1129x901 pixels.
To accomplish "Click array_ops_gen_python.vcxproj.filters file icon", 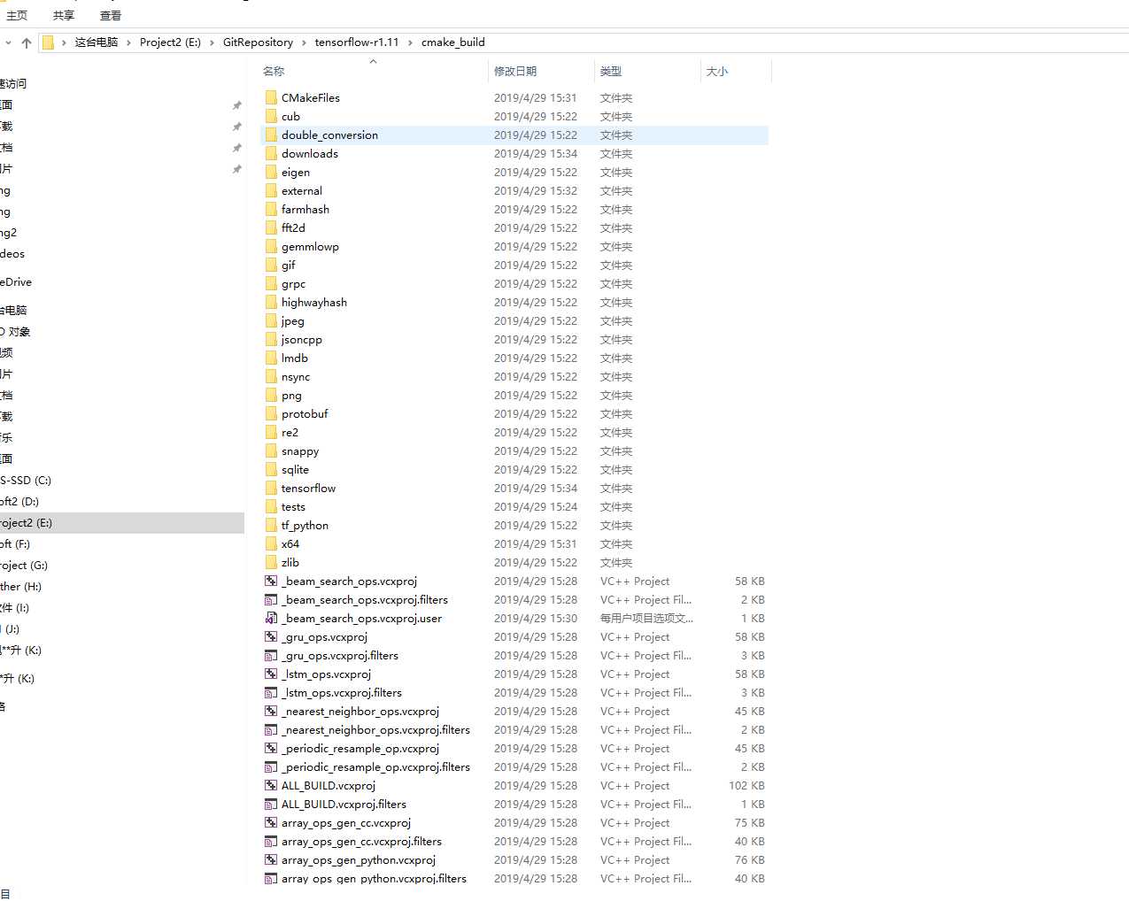I will click(x=271, y=878).
